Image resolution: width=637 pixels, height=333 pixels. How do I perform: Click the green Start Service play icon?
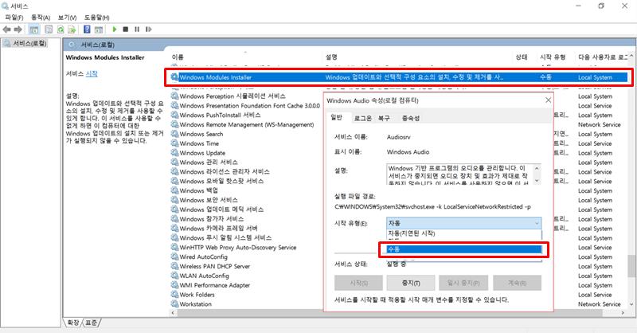(115, 29)
